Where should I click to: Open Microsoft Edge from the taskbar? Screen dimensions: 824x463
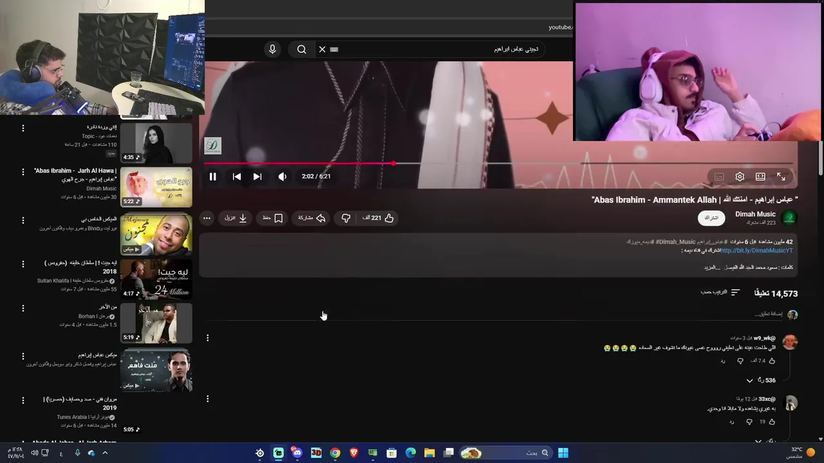[411, 453]
